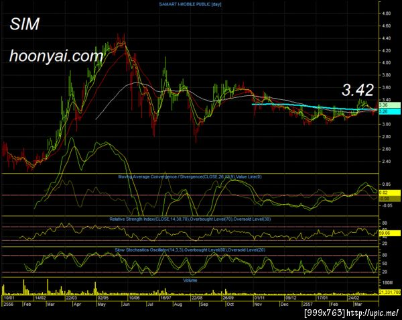This screenshot has height=320, width=402.
Task: Click the May month label
Action: 102,304
